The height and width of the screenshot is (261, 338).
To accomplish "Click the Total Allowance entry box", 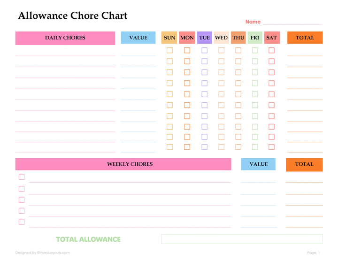I will point(242,239).
